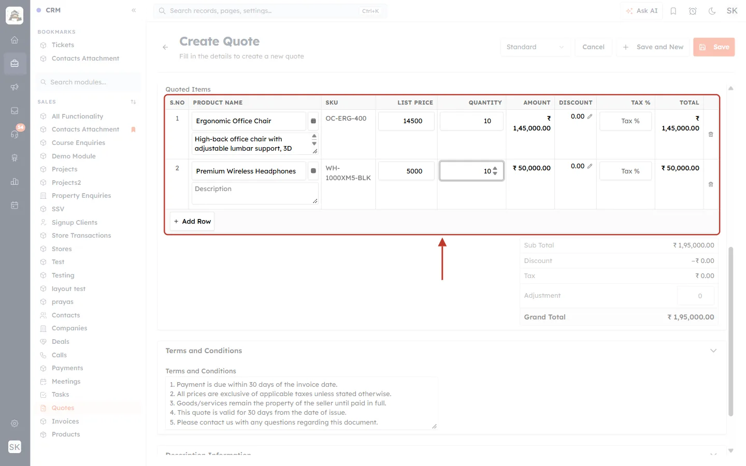Open the bar chart reports icon
Image resolution: width=746 pixels, height=466 pixels.
[x=15, y=181]
